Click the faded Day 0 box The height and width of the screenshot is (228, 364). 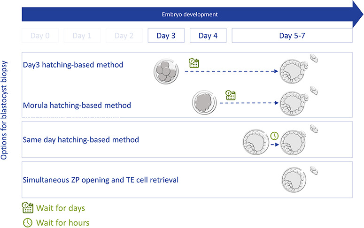pyautogui.click(x=41, y=36)
